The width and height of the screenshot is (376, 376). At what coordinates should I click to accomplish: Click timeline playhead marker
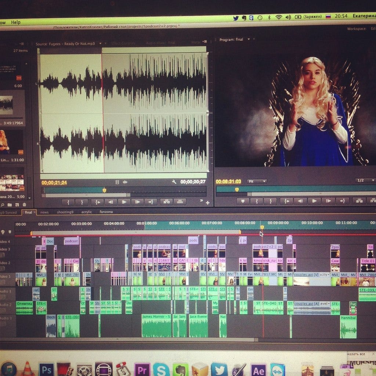262,227
